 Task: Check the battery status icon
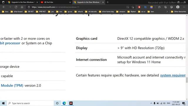pos(158,103)
